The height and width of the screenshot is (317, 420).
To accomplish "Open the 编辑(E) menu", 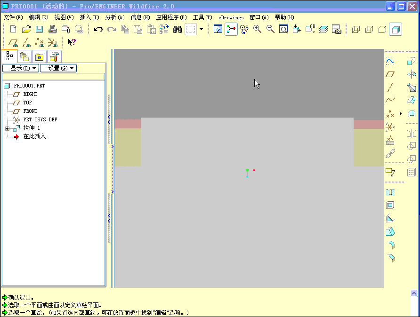I will click(x=39, y=17).
